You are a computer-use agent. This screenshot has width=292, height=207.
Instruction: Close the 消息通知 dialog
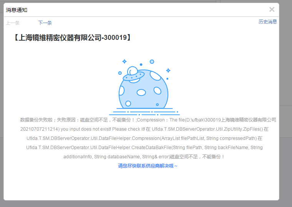click(272, 10)
